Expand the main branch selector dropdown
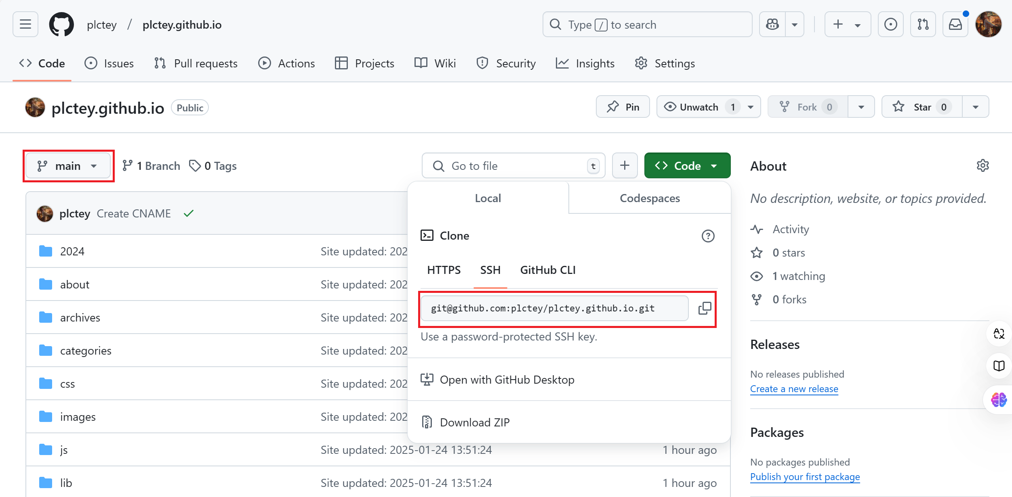 68,166
